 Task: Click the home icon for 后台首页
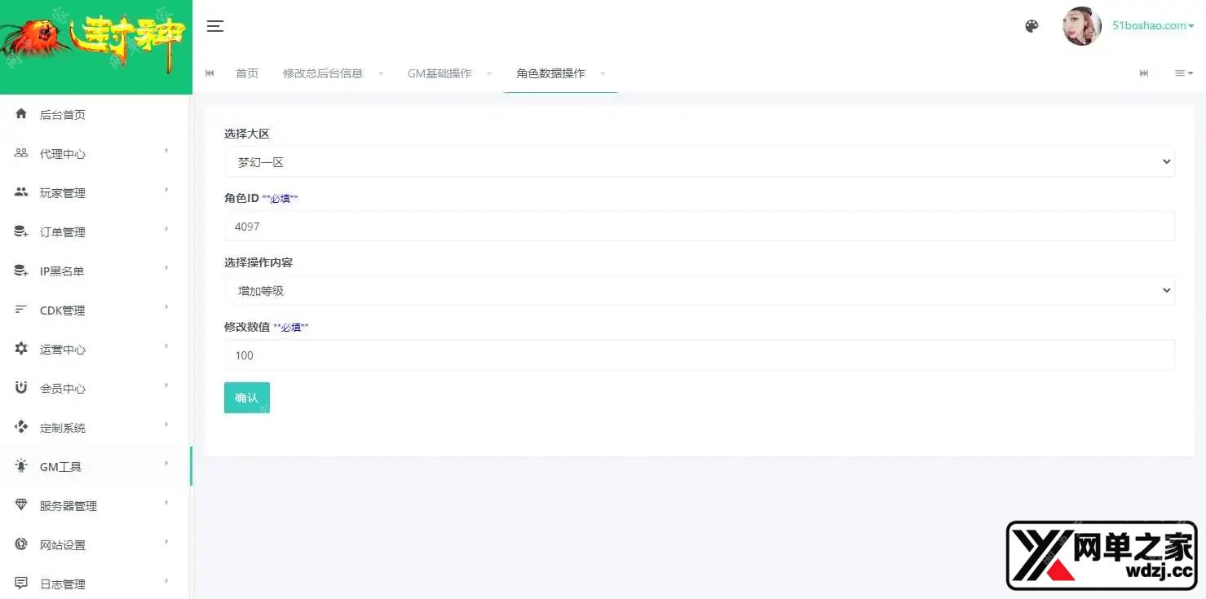[21, 114]
